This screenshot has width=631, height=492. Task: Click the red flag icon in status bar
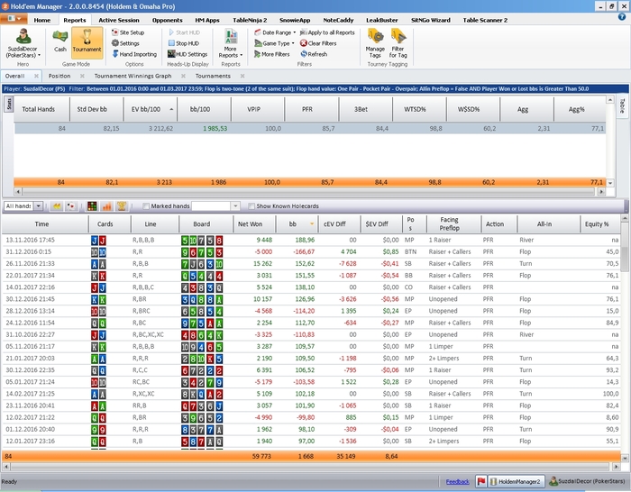pos(480,481)
